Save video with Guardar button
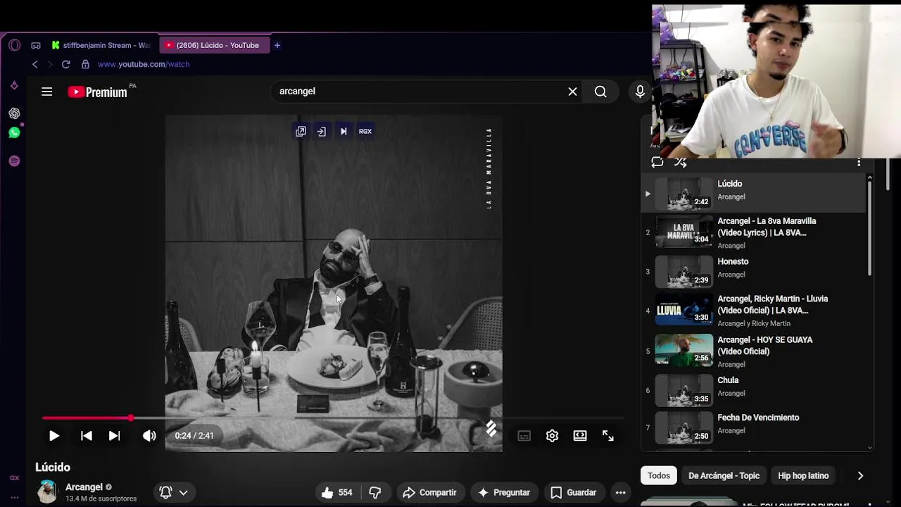The width and height of the screenshot is (901, 507). pos(574,493)
